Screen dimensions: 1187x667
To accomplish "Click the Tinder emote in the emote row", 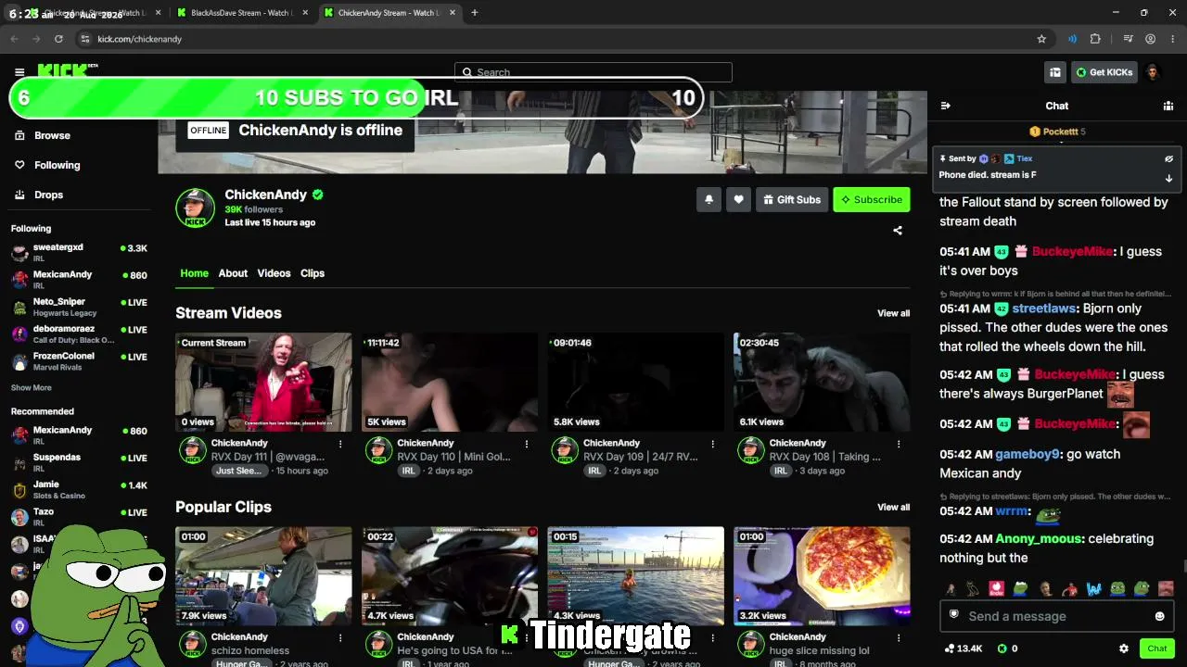I will [x=997, y=588].
